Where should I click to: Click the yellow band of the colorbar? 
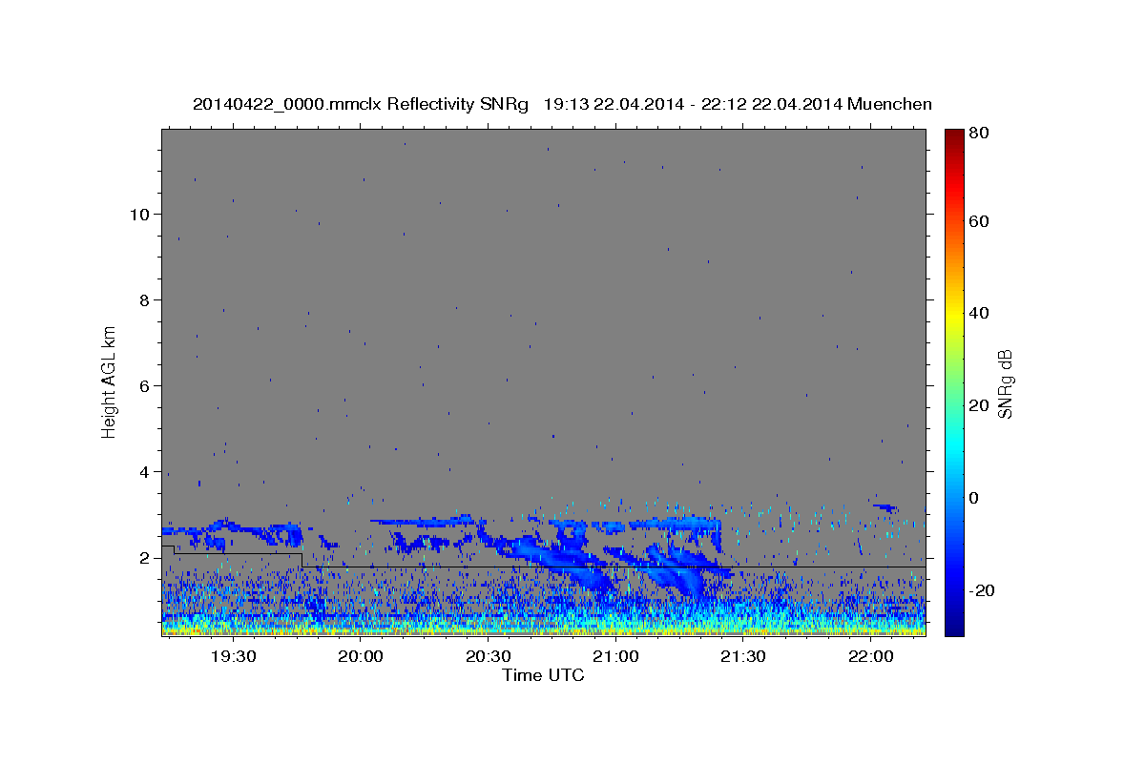pyautogui.click(x=954, y=313)
